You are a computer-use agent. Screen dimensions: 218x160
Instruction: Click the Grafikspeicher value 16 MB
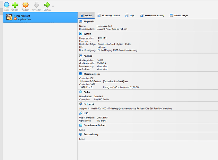point(100,60)
